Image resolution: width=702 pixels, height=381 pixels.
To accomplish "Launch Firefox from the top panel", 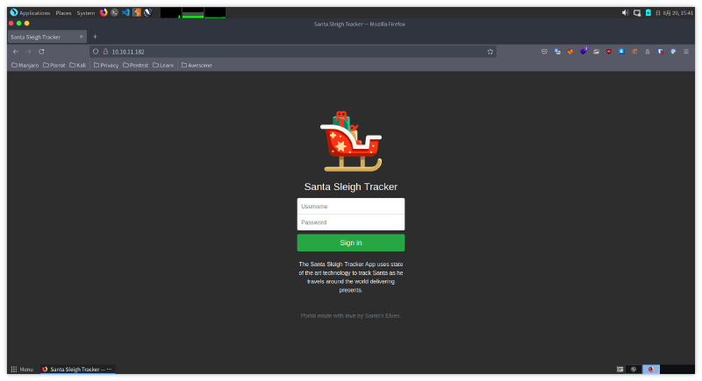I will pos(104,12).
